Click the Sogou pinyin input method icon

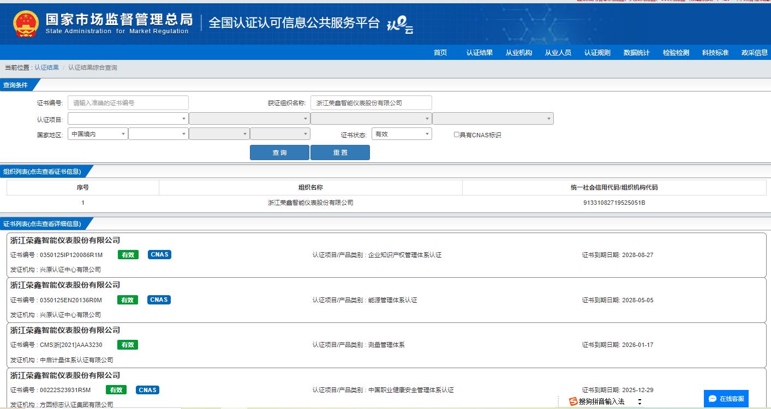click(573, 401)
